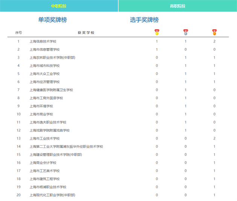Click the gold medal column icon
This screenshot has height=201, width=237.
click(x=157, y=32)
